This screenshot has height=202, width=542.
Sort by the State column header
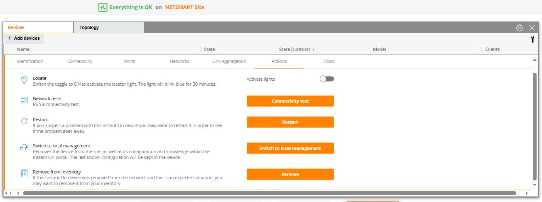pos(210,49)
